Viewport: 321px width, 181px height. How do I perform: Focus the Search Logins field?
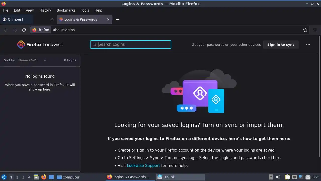(x=131, y=44)
